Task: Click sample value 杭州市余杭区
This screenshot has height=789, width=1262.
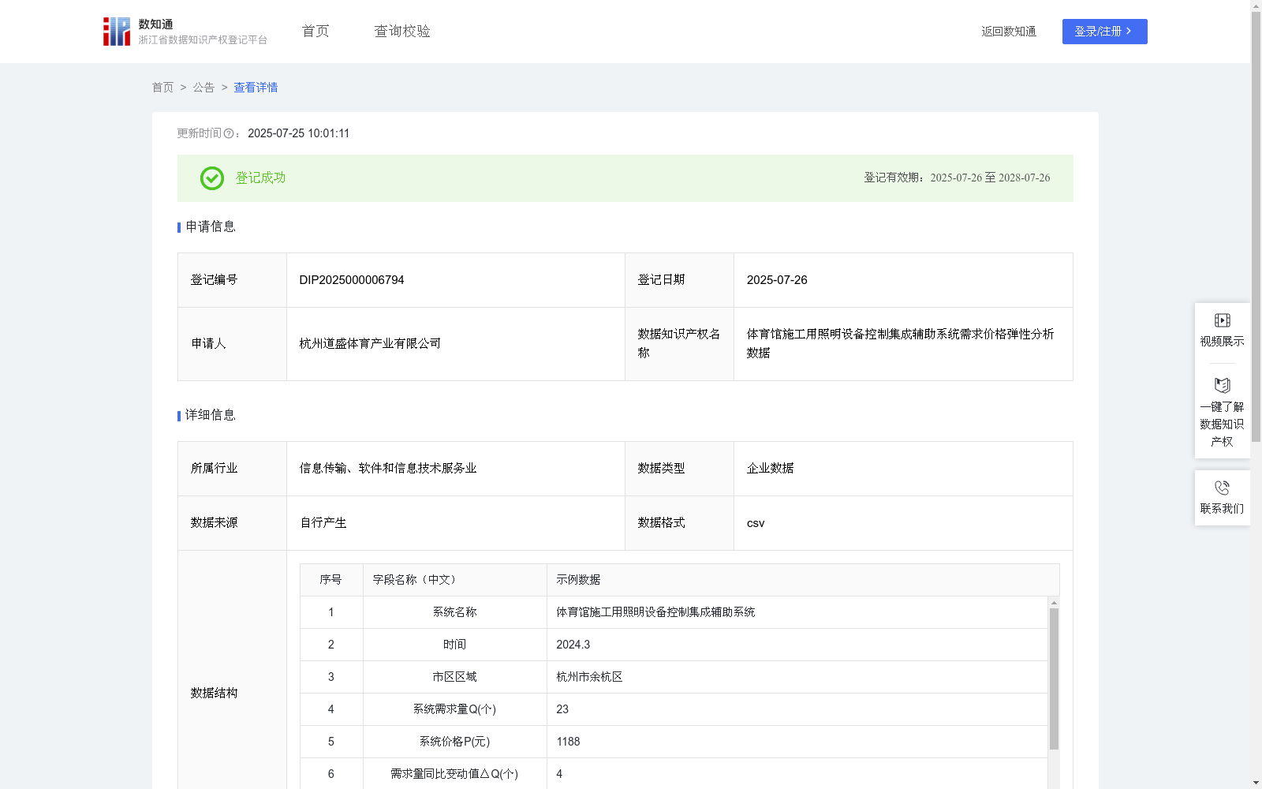Action: [589, 677]
